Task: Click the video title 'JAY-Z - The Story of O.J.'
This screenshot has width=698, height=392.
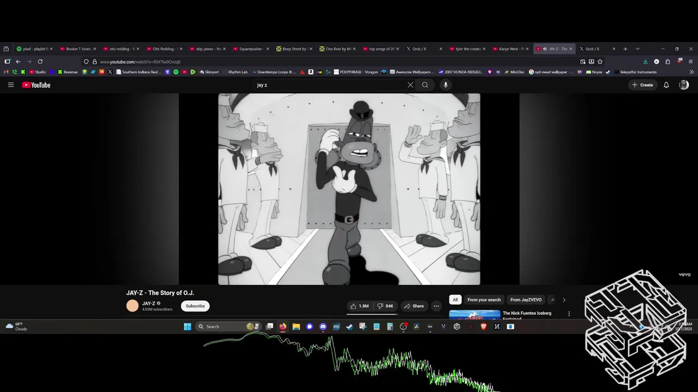Action: [160, 293]
